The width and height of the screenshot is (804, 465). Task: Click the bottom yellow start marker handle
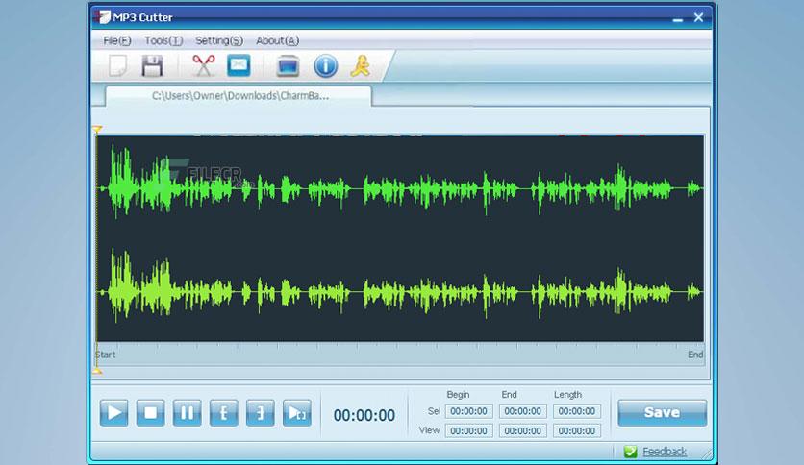(97, 371)
